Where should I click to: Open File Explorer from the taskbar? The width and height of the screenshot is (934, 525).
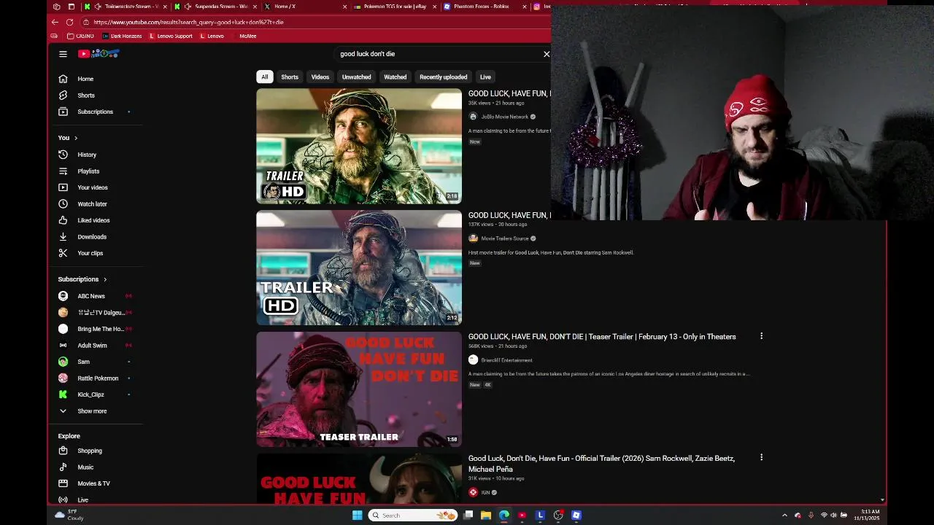tap(485, 516)
